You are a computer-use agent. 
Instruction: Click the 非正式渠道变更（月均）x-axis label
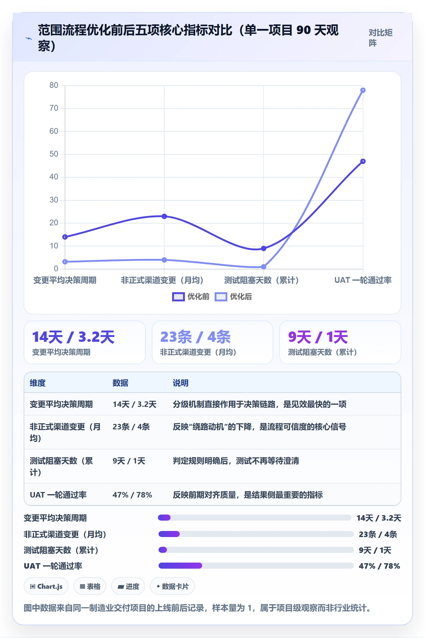162,280
